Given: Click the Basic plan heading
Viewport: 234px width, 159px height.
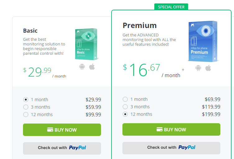Looking at the screenshot, I should [30, 30].
